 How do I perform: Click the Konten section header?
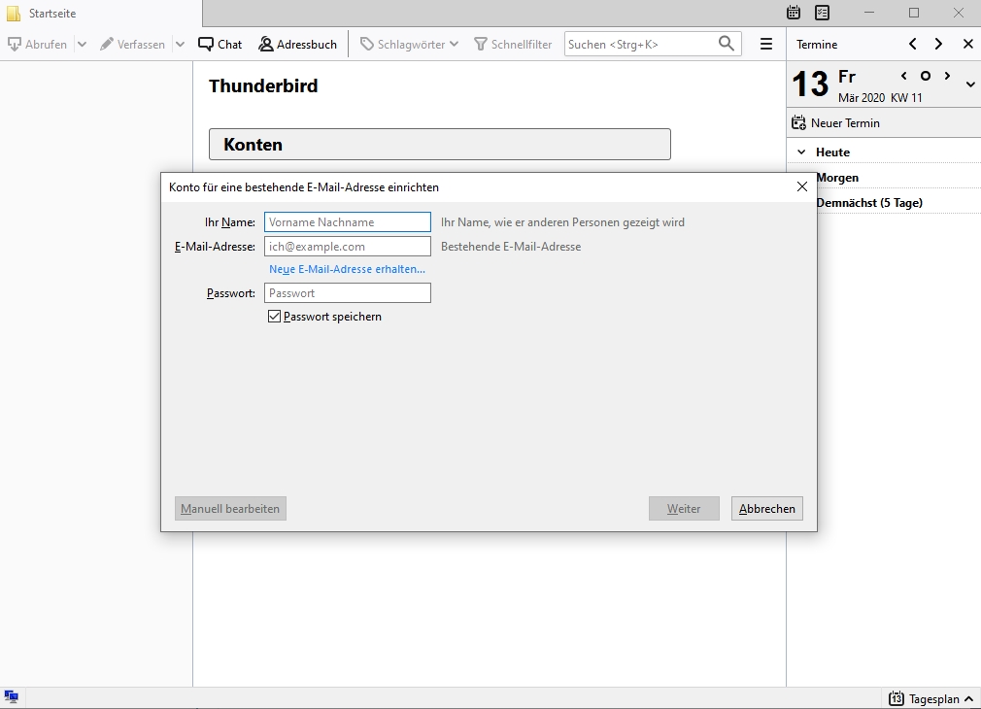440,145
